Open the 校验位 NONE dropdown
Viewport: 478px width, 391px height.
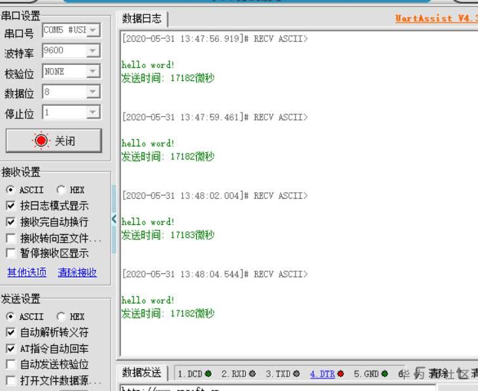93,71
